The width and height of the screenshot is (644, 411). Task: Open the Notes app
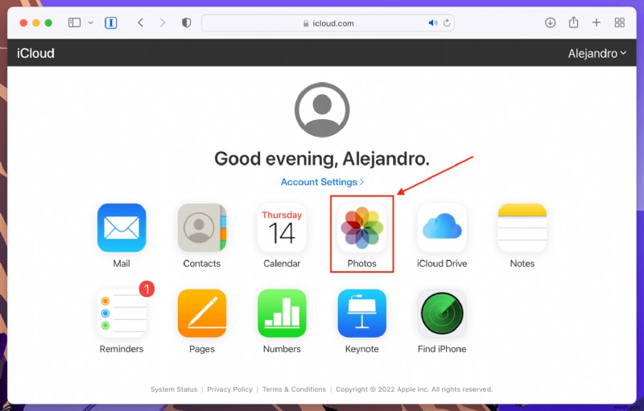point(522,228)
